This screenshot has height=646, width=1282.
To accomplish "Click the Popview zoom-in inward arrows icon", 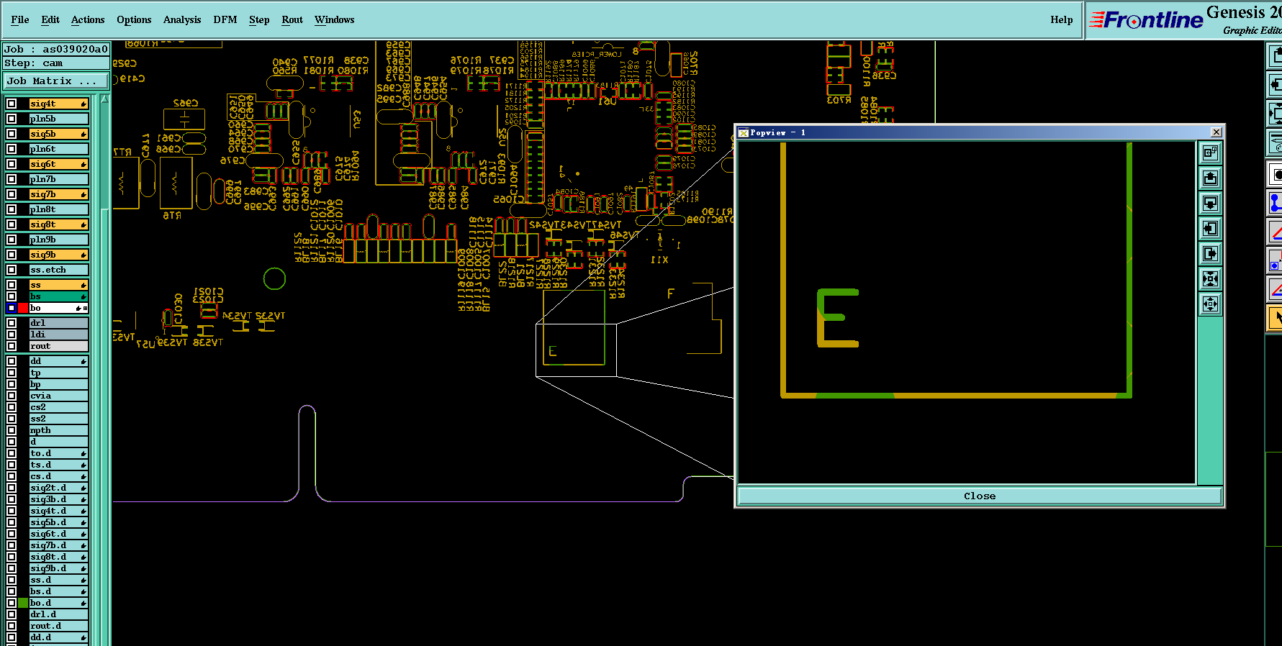I will coord(1210,278).
